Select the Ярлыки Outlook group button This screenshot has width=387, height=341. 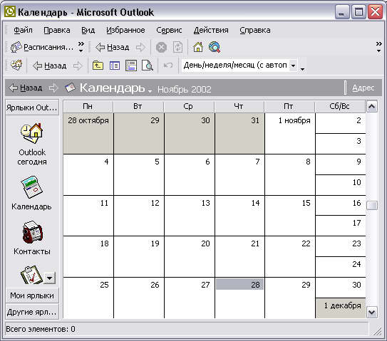(32, 107)
